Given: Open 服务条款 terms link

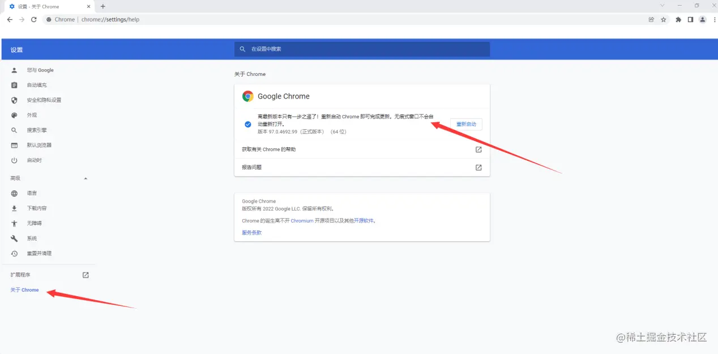Looking at the screenshot, I should click(252, 233).
